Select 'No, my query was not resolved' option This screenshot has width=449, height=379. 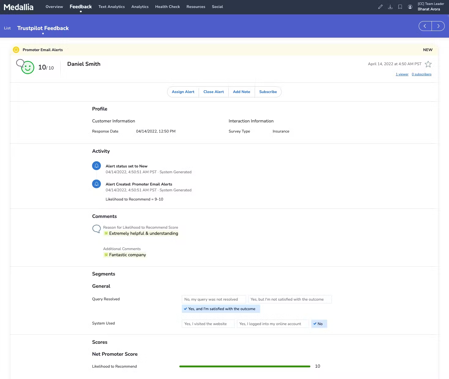click(214, 299)
